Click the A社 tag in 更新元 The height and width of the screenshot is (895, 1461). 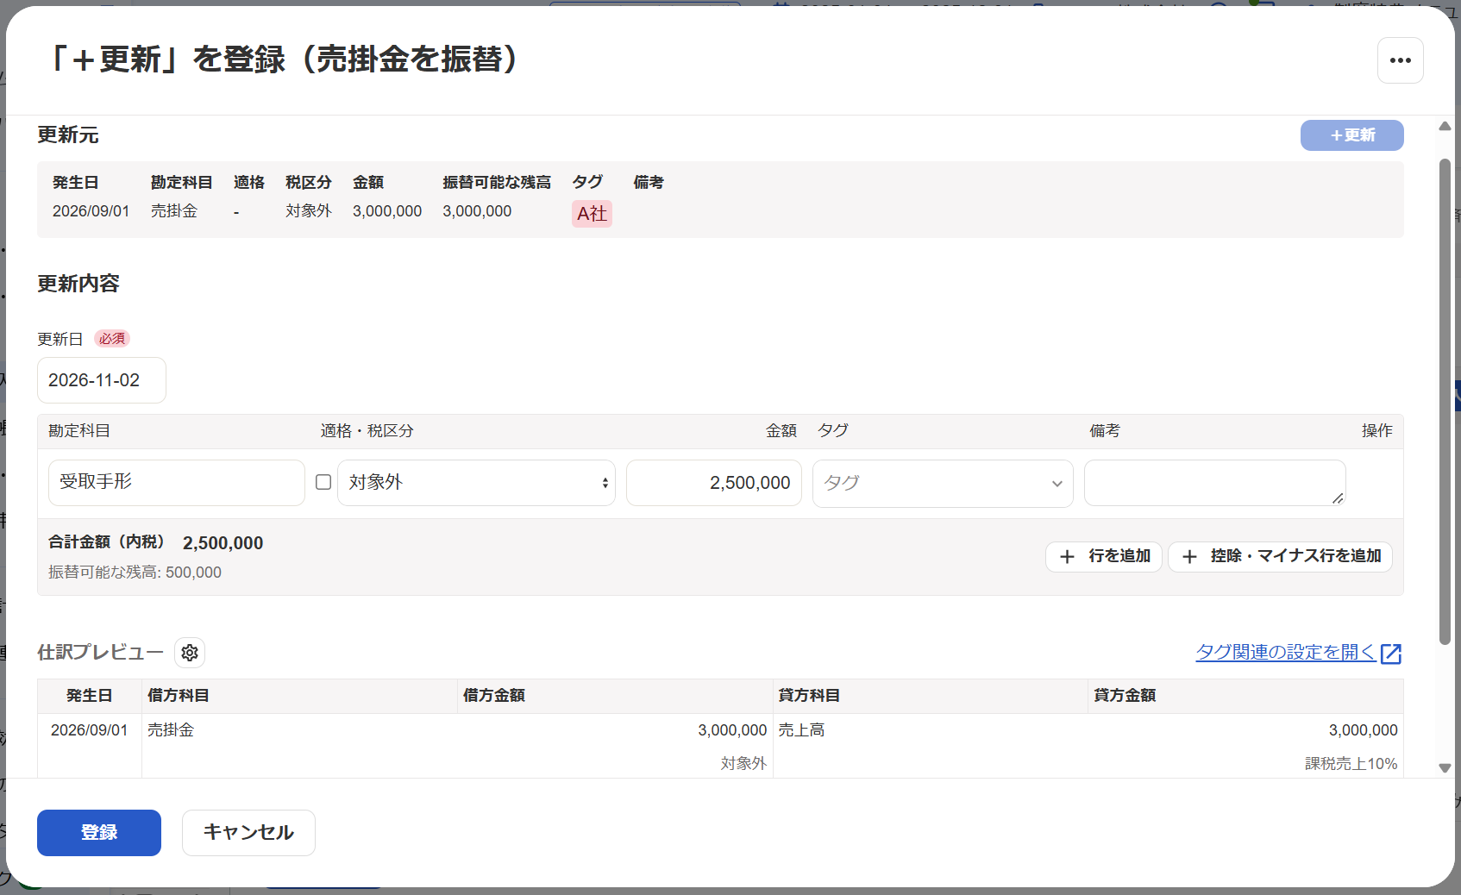coord(592,214)
